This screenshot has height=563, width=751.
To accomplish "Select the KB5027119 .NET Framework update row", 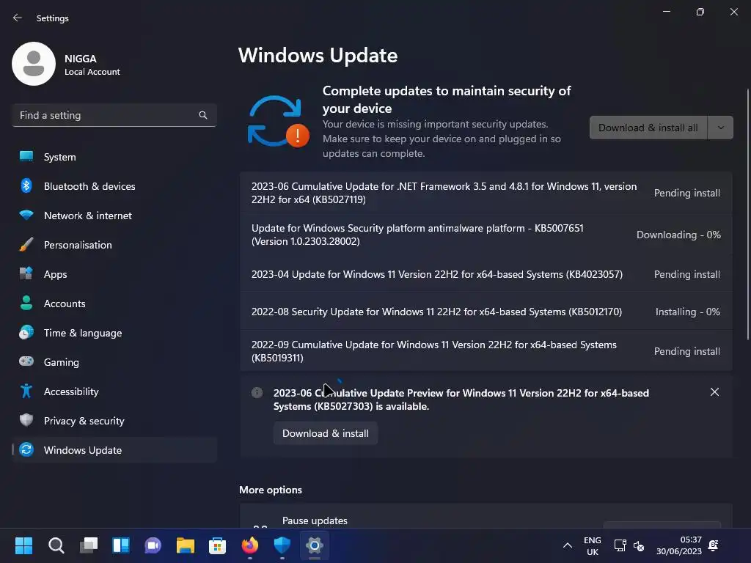I will click(486, 193).
